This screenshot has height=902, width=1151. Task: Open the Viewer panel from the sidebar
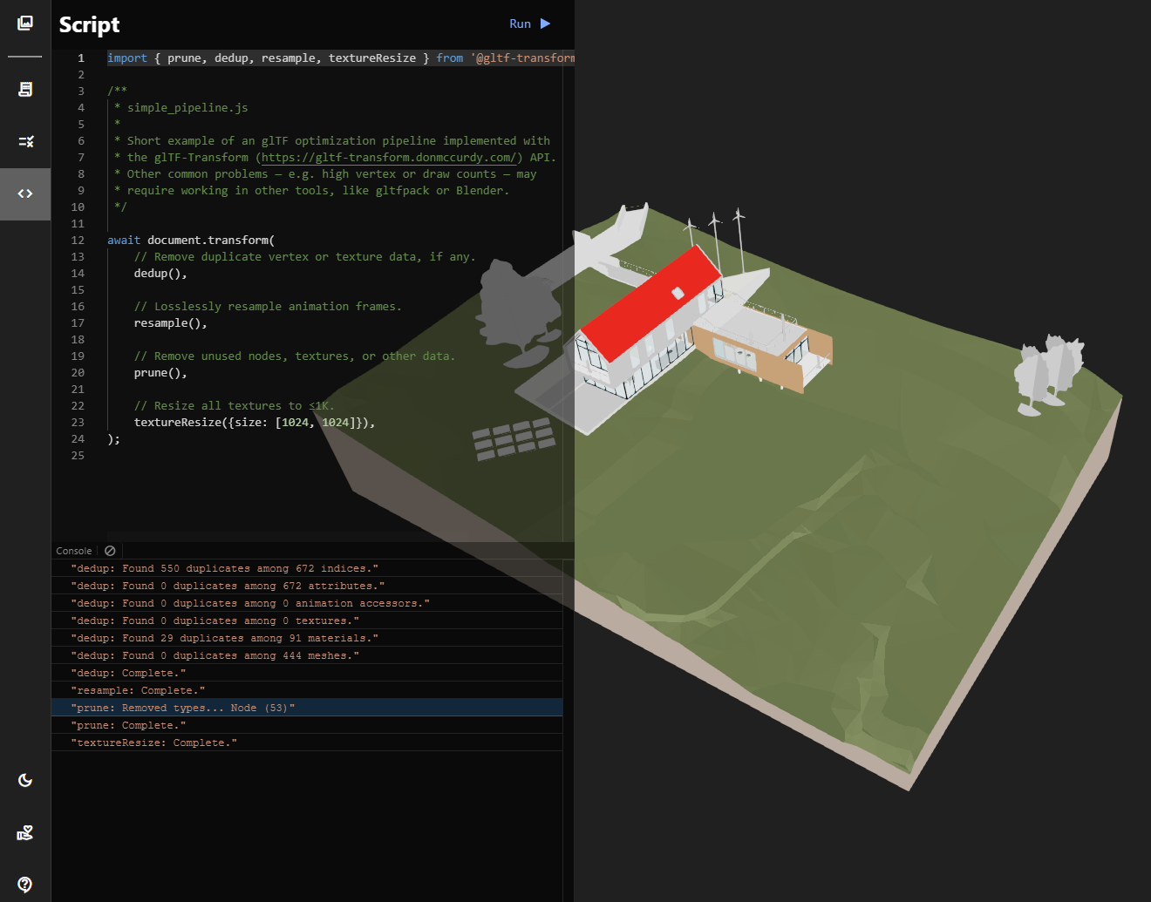(x=24, y=24)
